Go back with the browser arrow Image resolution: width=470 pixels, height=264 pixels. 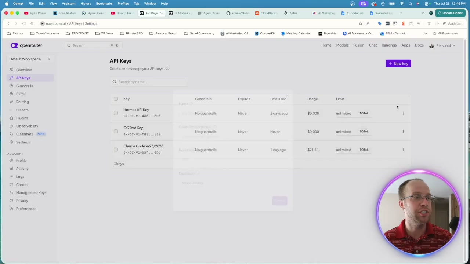point(8,23)
